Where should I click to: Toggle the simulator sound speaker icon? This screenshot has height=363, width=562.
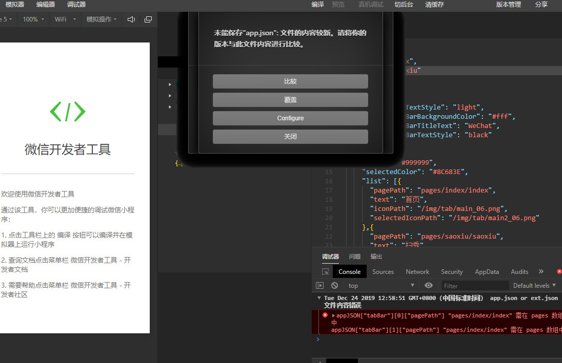(x=131, y=19)
